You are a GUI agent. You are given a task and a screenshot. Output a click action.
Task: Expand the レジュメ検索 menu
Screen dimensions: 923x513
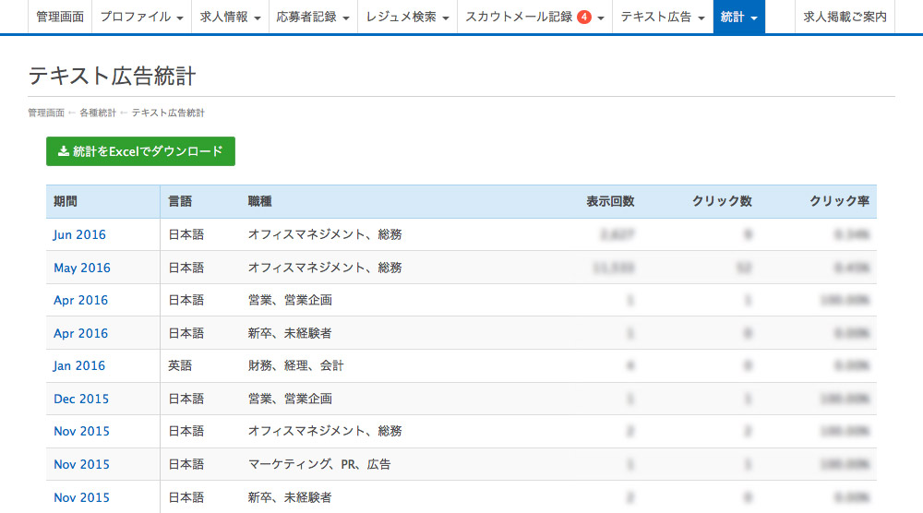pos(407,17)
